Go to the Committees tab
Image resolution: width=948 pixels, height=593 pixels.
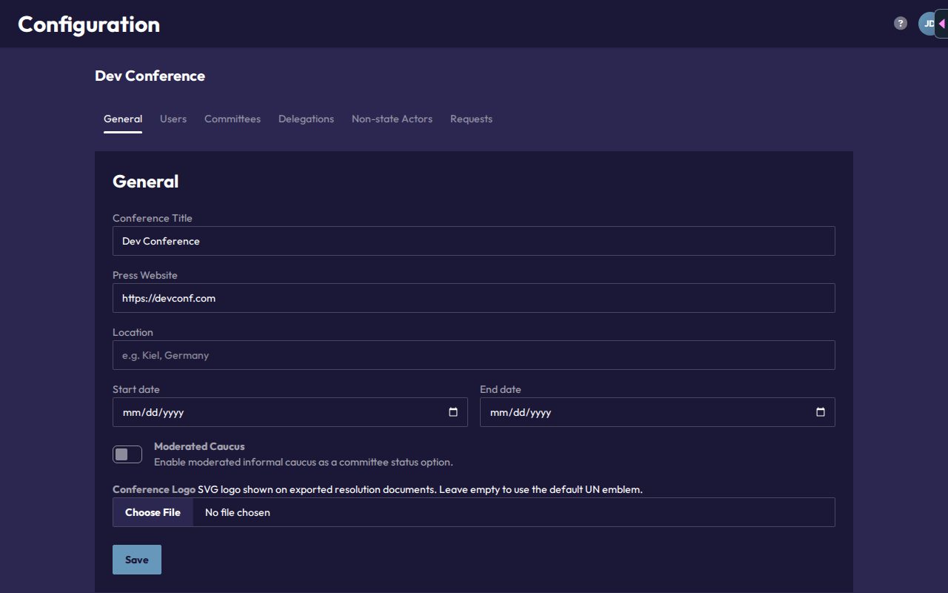pos(233,119)
